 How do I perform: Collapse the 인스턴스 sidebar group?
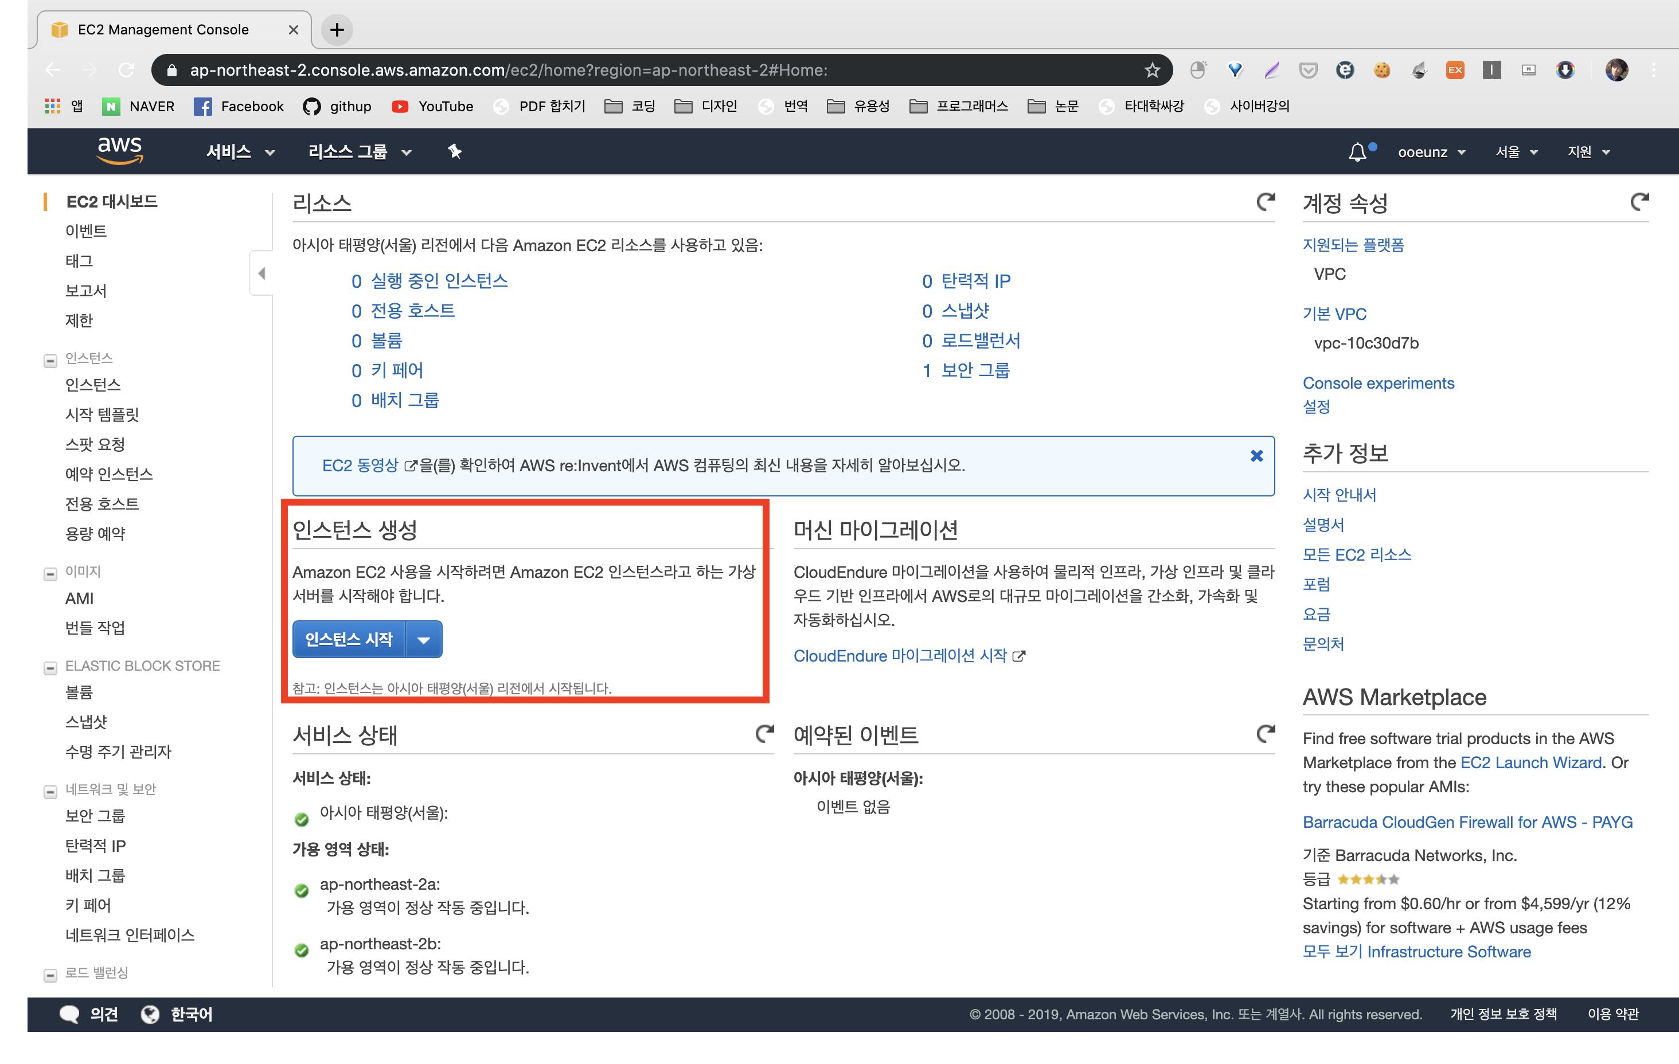[50, 361]
